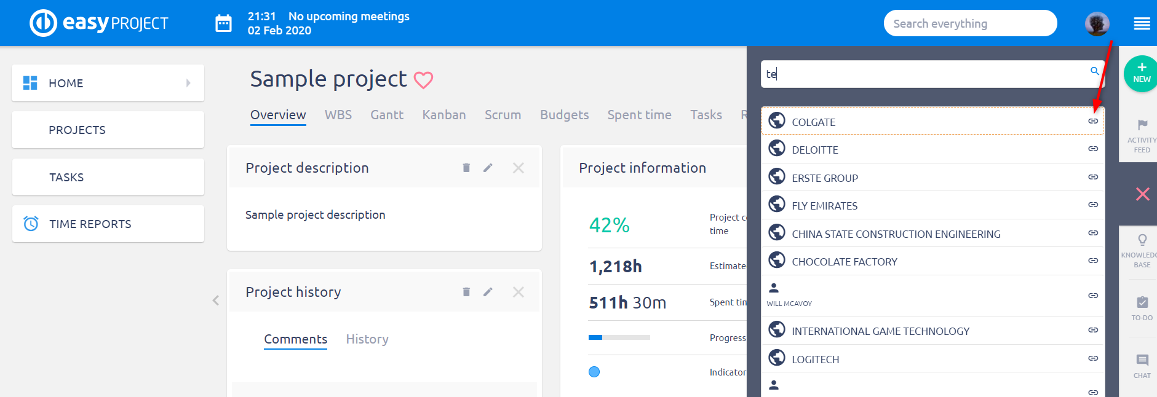Image resolution: width=1157 pixels, height=397 pixels.
Task: Click the link icon for INTERNATIONAL GAME TECHNOLOGY
Action: (x=1092, y=330)
